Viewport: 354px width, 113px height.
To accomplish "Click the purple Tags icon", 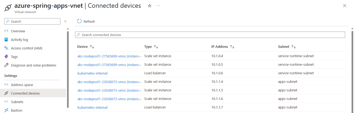I will [6, 57].
